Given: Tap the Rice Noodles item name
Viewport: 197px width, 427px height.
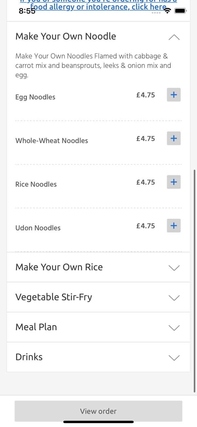Looking at the screenshot, I should pyautogui.click(x=36, y=184).
